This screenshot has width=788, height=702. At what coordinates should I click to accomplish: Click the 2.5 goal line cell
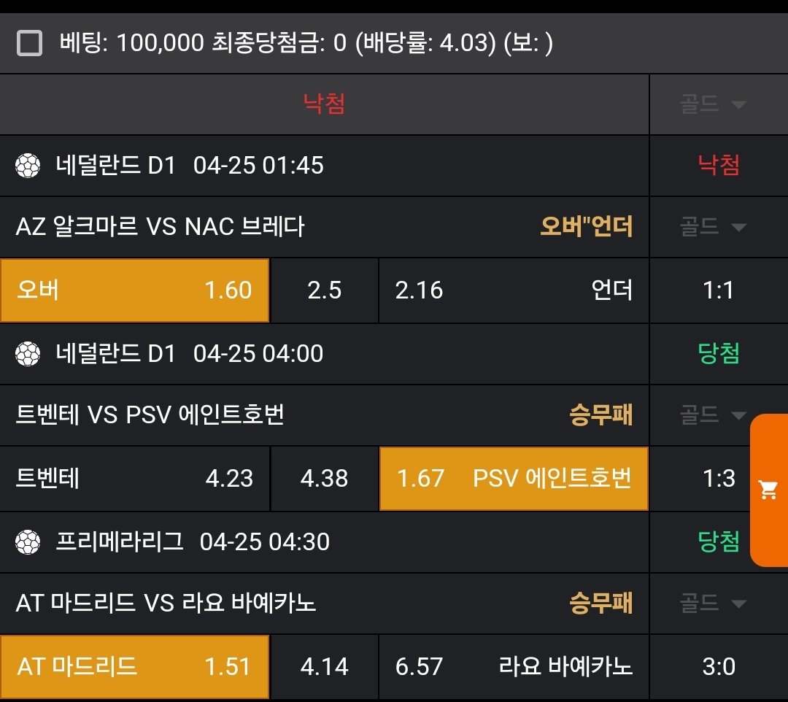point(324,290)
